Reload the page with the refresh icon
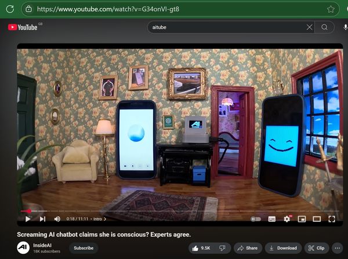Screen dimensions: 348x259 click(10, 9)
